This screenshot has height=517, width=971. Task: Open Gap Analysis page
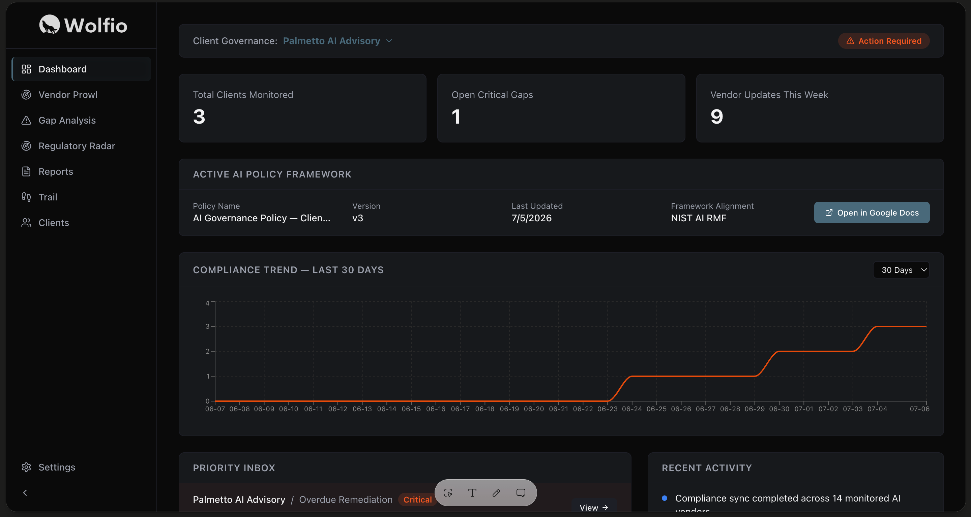(x=81, y=120)
